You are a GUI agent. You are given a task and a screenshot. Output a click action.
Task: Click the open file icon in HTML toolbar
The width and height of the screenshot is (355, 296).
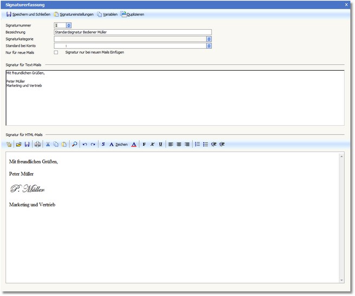tap(18, 144)
